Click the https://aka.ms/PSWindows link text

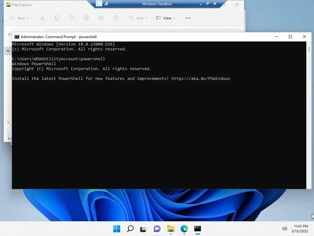point(201,78)
